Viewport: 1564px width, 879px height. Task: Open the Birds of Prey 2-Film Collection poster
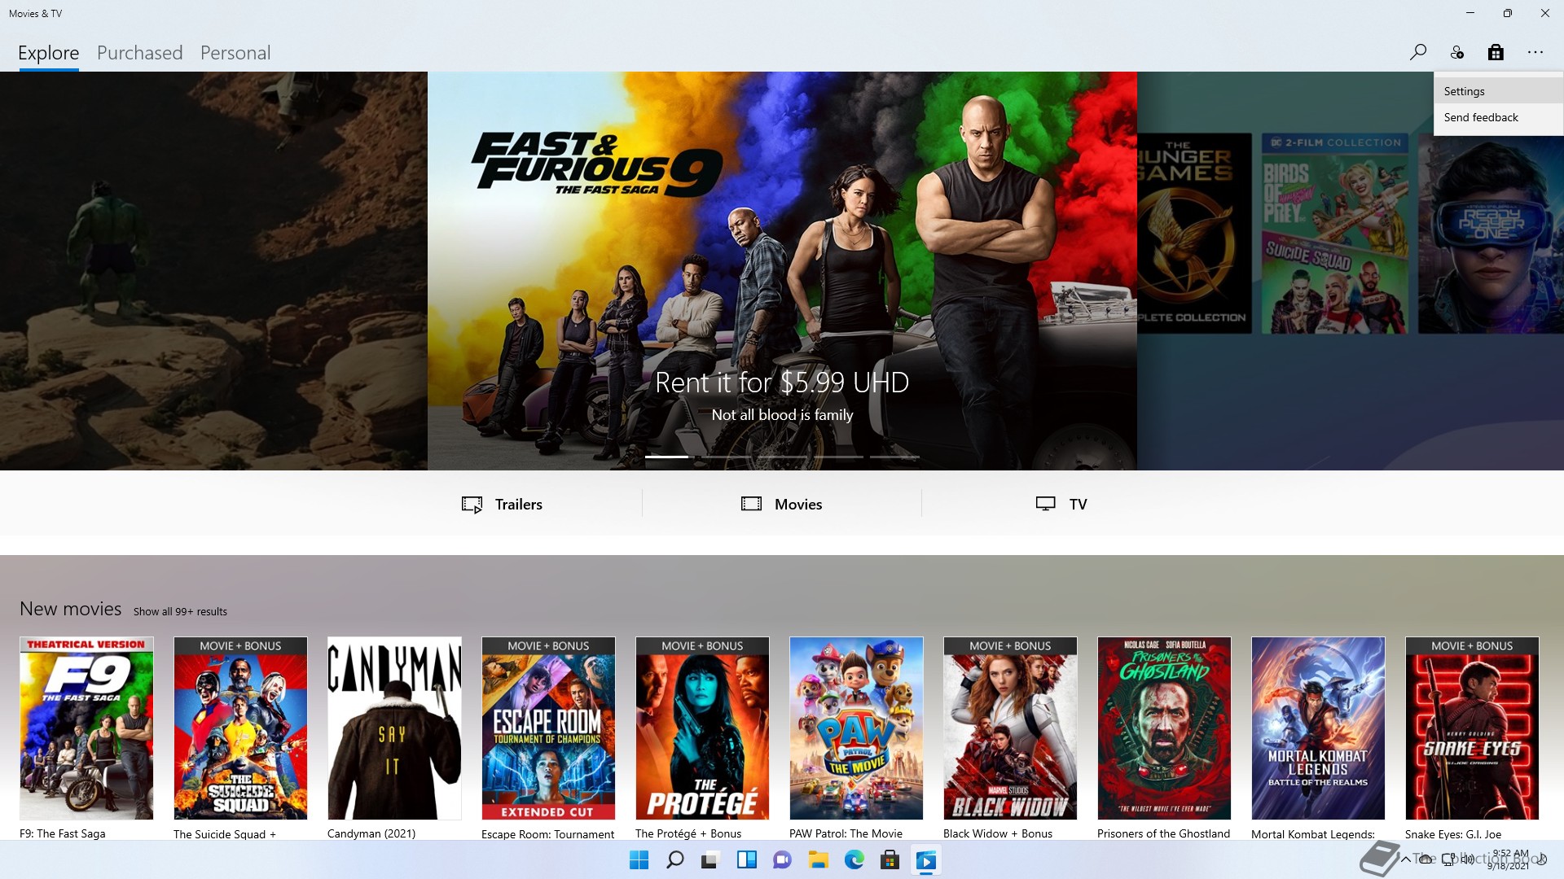pos(1334,234)
